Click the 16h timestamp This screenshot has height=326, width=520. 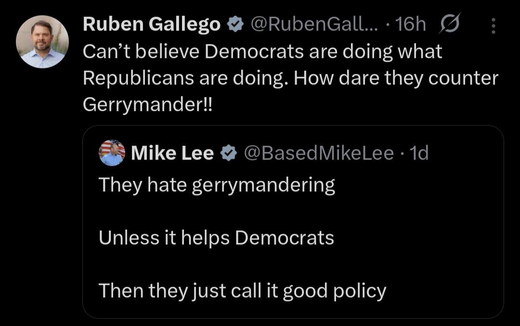[410, 24]
